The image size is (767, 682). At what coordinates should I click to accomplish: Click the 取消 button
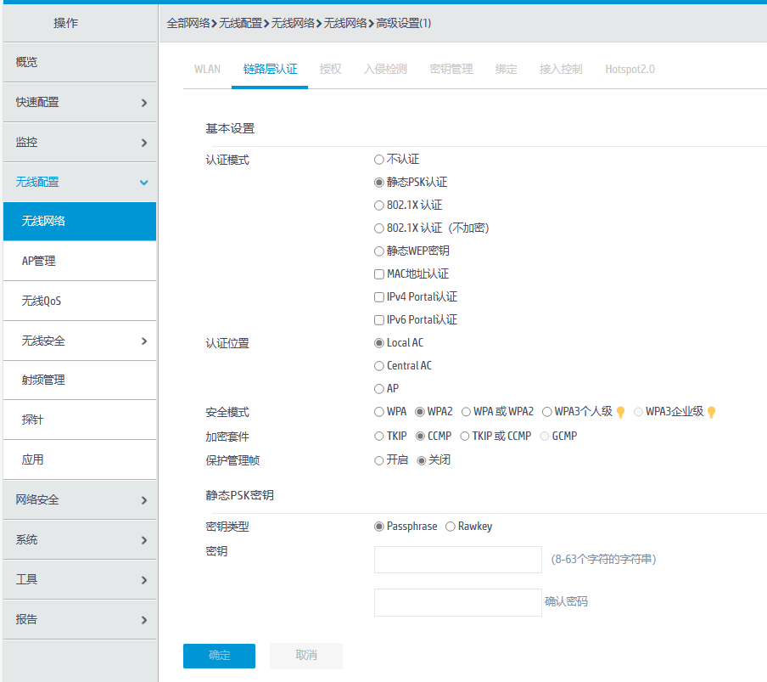[306, 656]
